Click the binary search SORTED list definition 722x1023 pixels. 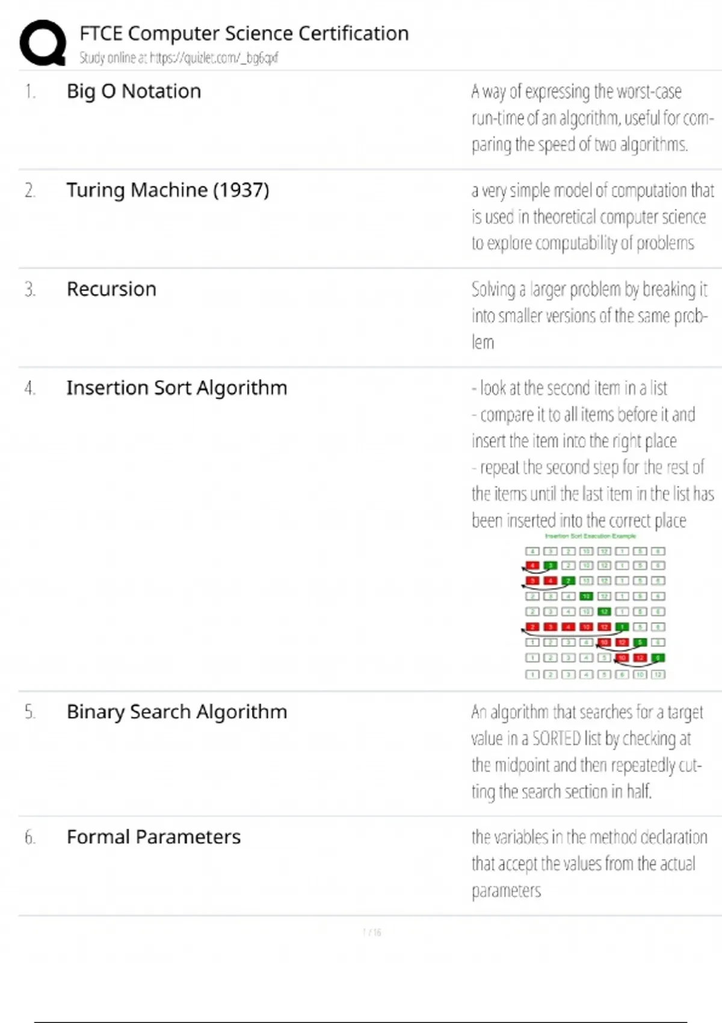pyautogui.click(x=585, y=752)
